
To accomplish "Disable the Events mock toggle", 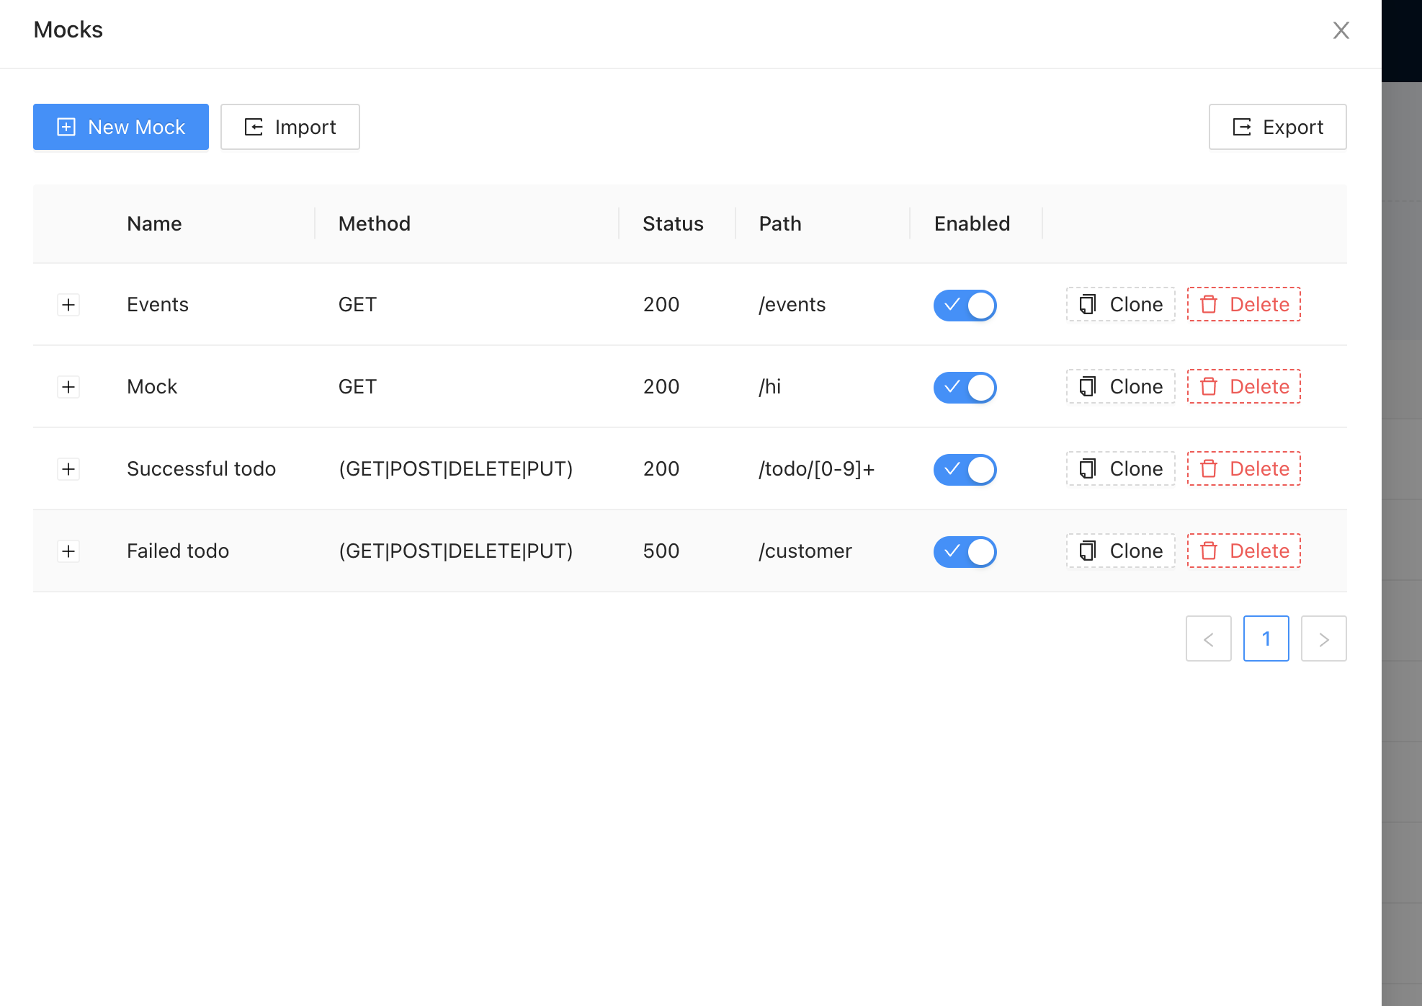I will tap(965, 305).
